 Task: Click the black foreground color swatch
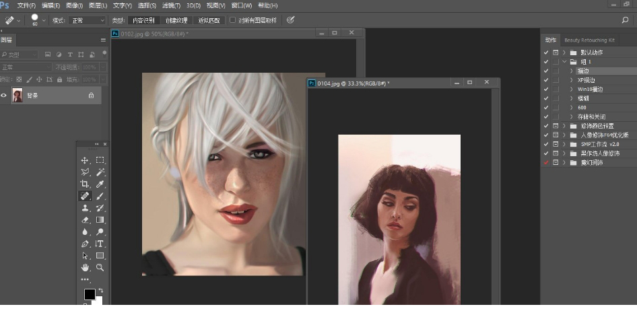[90, 294]
